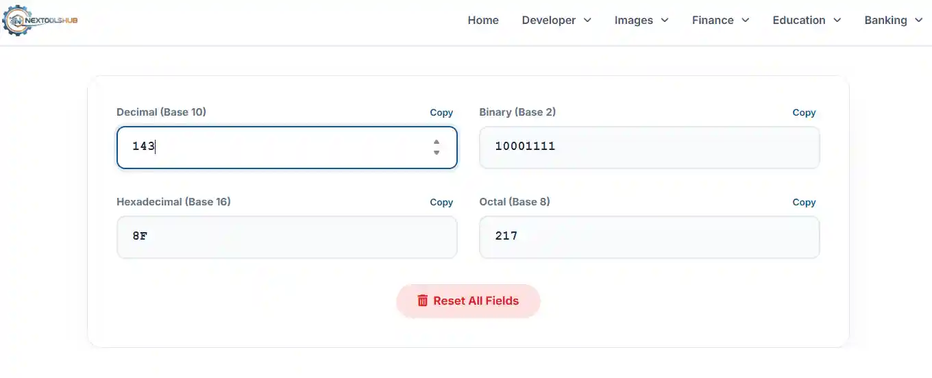932x378 pixels.
Task: Expand the Finance menu chevron
Action: pos(746,21)
